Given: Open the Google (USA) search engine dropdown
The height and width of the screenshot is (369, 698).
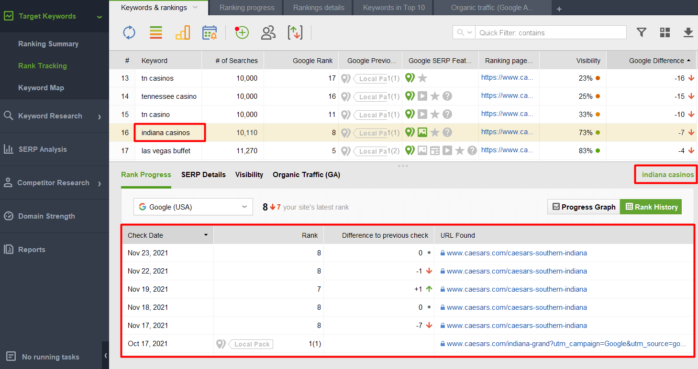Looking at the screenshot, I should (193, 207).
